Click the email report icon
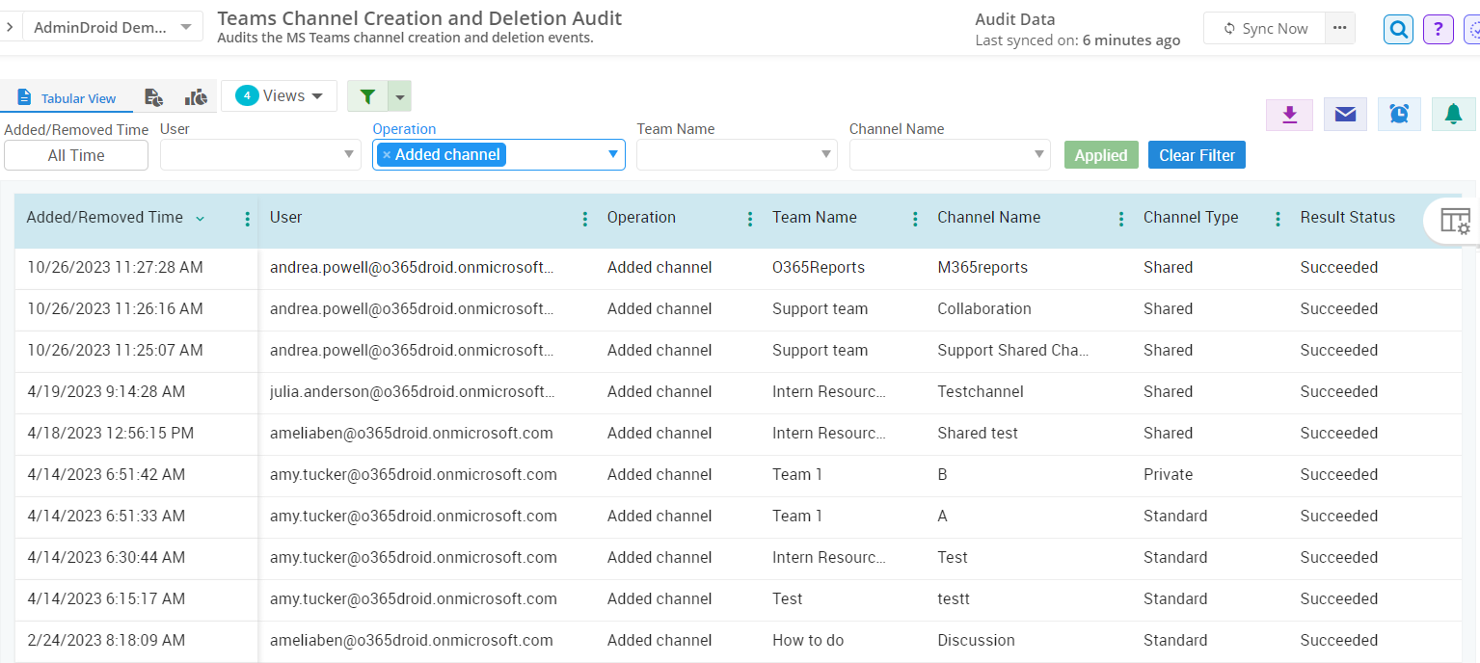The height and width of the screenshot is (663, 1480). coord(1344,114)
